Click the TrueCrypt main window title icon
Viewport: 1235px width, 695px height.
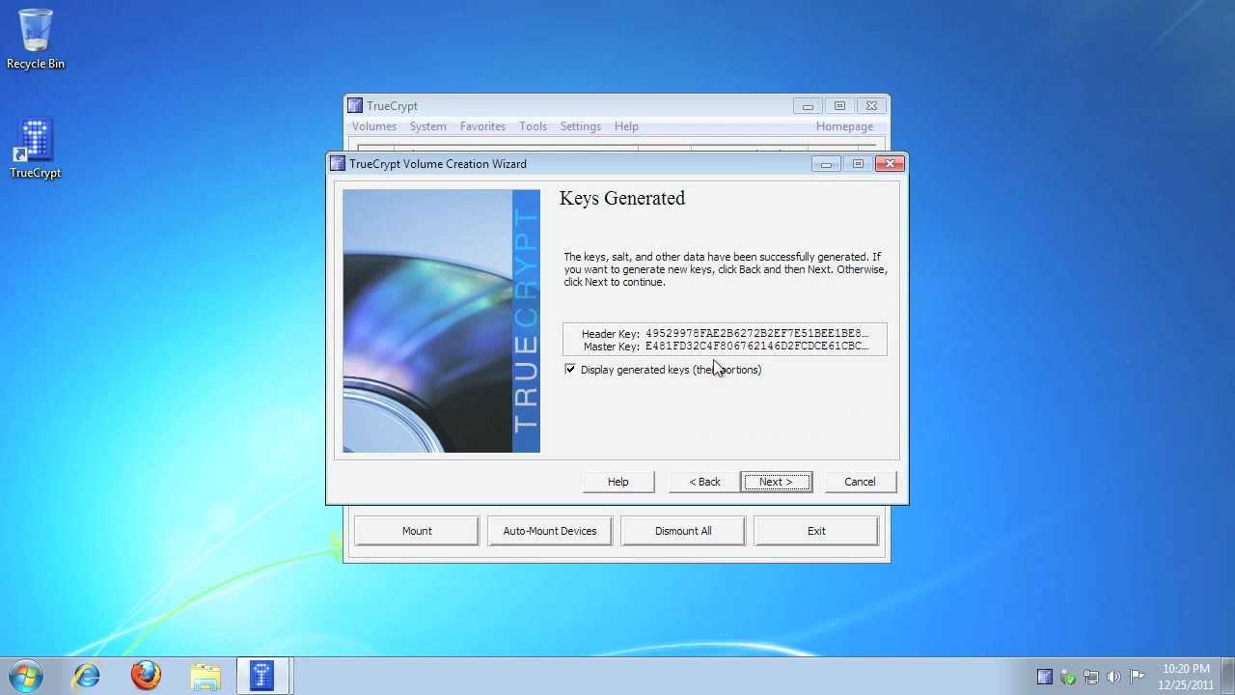(355, 106)
